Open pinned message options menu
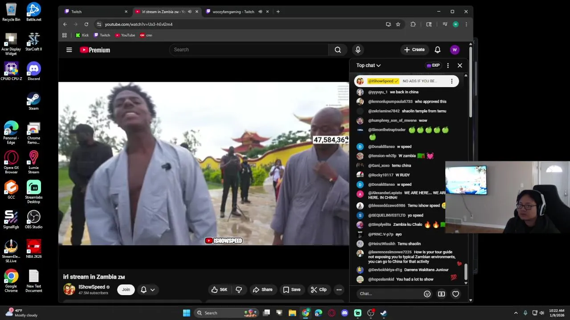This screenshot has width=570, height=320. [x=452, y=81]
